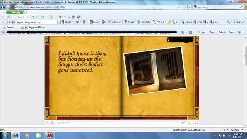Viewport: 247px width, 139px height.
Task: Find the word 'lego' on page
Action: [x=176, y=22]
